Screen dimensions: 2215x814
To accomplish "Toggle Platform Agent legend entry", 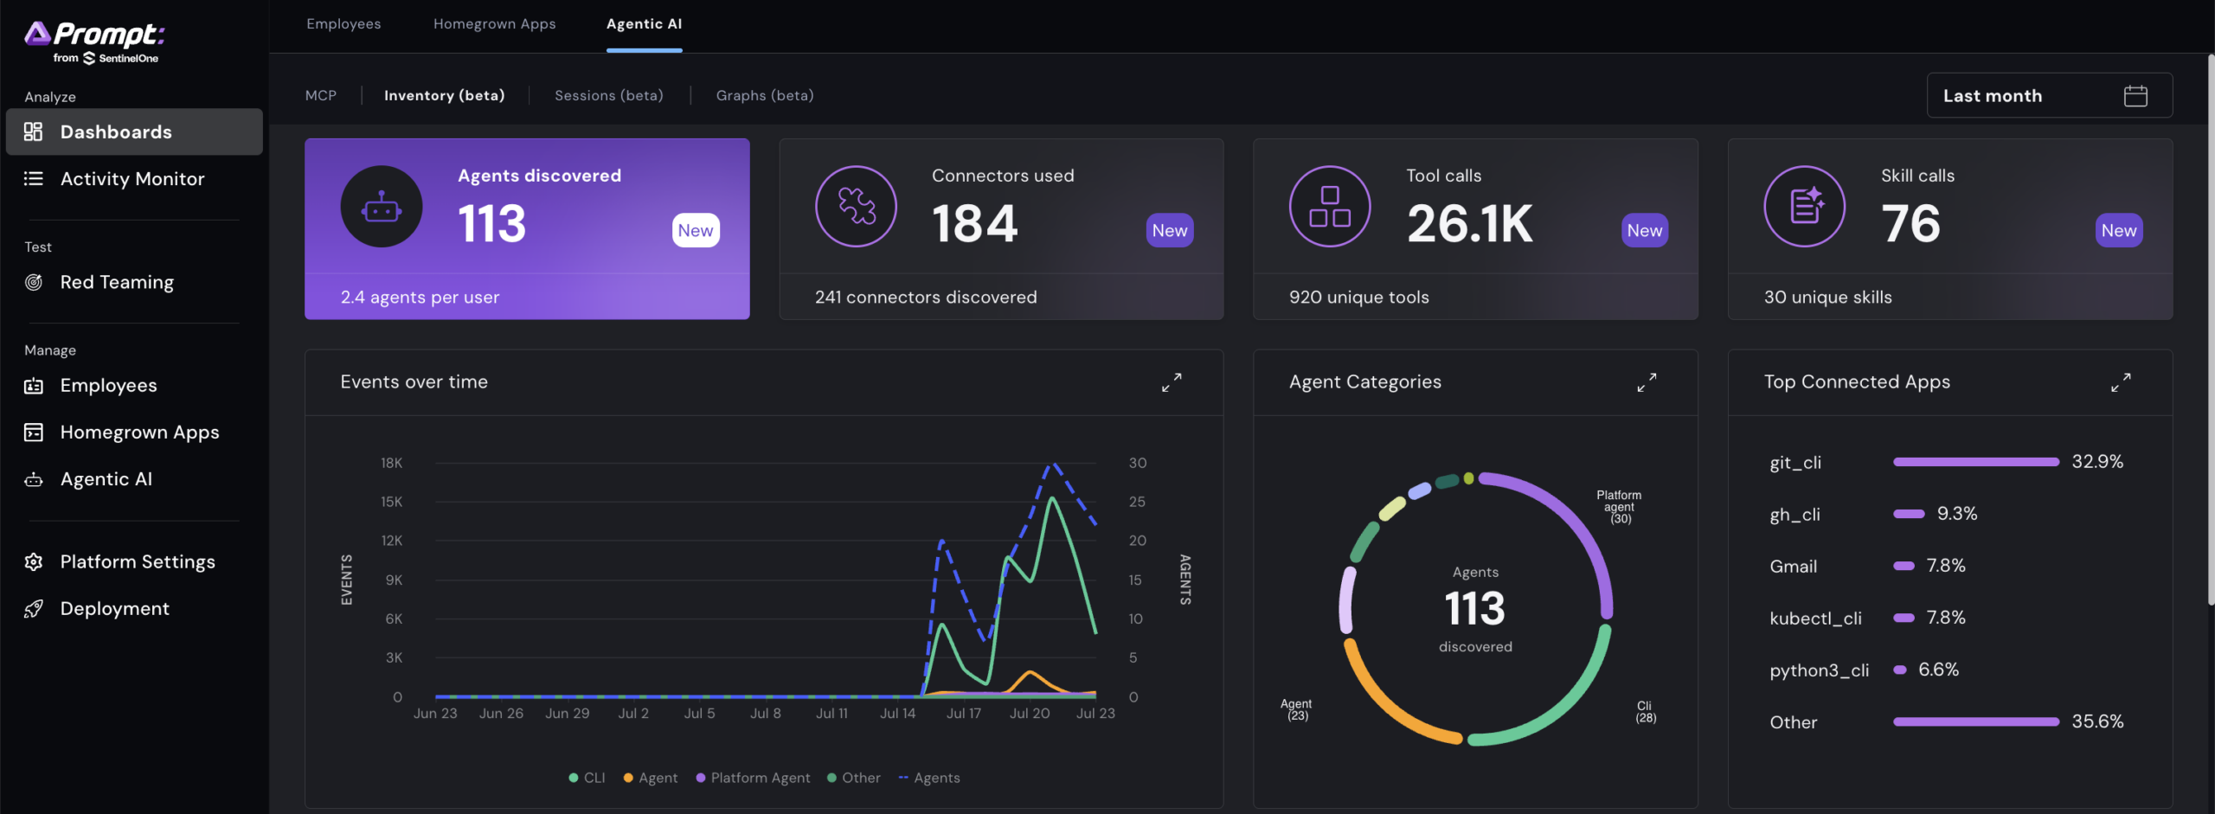I will [x=753, y=778].
